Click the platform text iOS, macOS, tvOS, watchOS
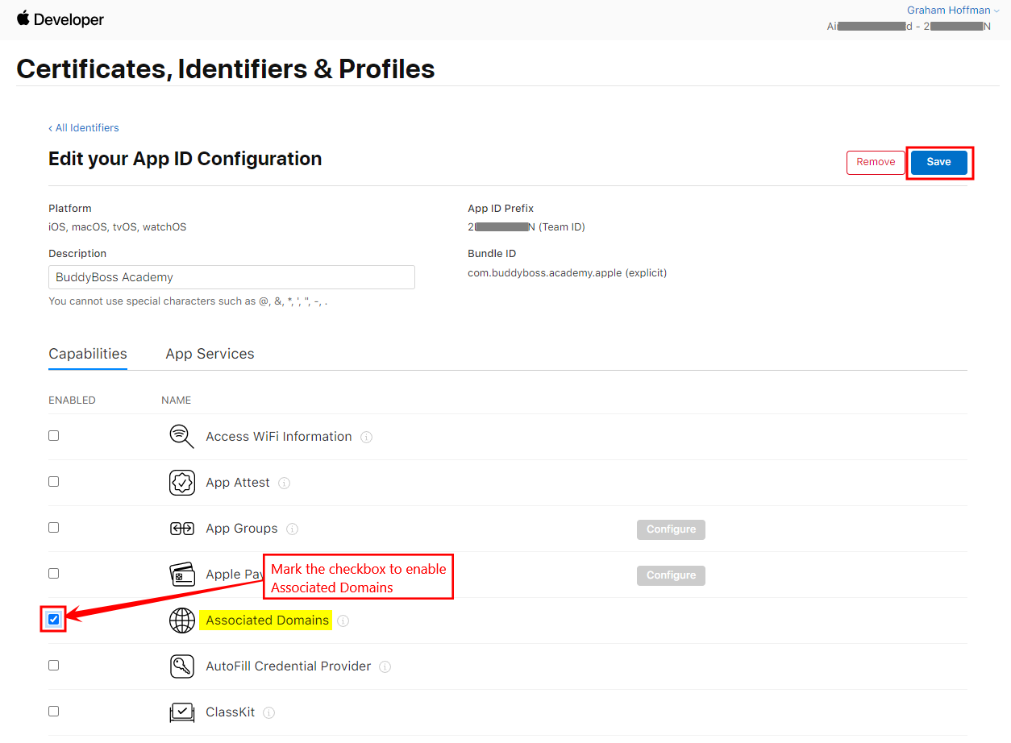 (x=117, y=226)
